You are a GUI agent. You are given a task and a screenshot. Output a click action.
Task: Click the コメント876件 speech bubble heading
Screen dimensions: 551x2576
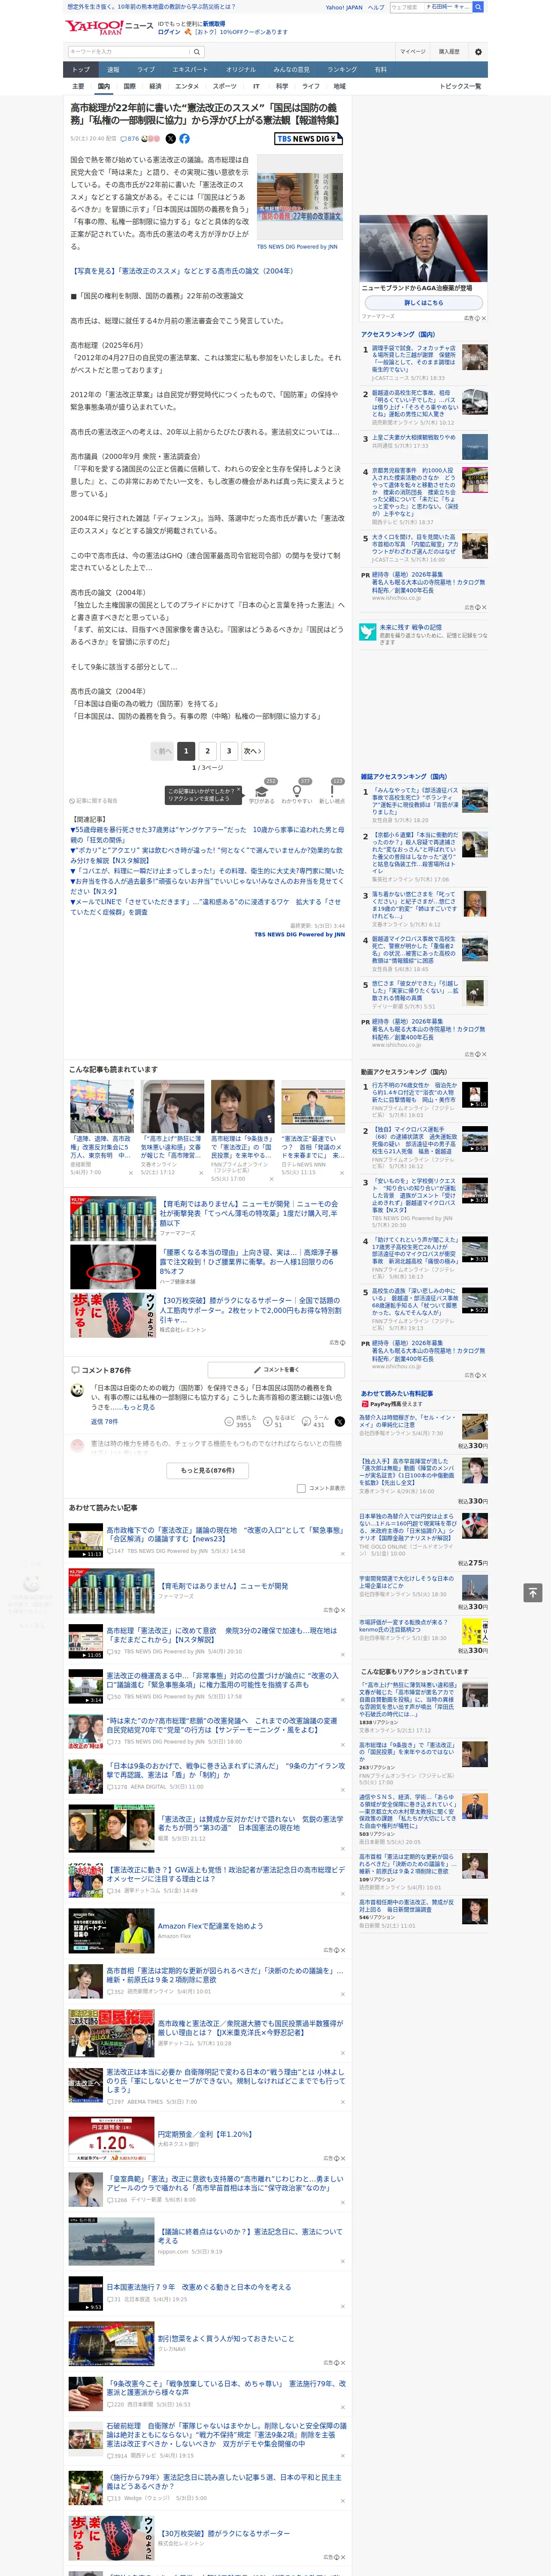[x=100, y=1370]
